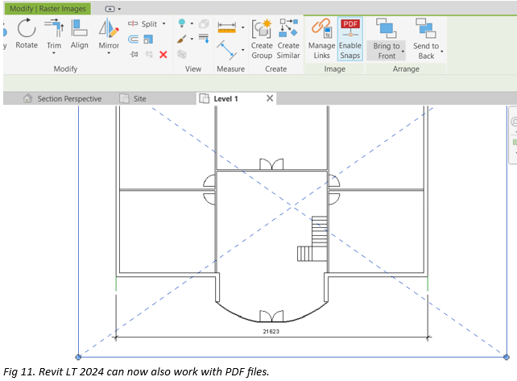The image size is (517, 381).
Task: Select the Offset tool icon
Action: (x=133, y=39)
